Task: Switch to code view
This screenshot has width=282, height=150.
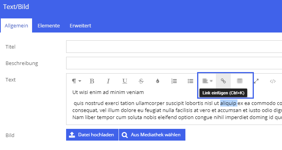Action: [273, 81]
